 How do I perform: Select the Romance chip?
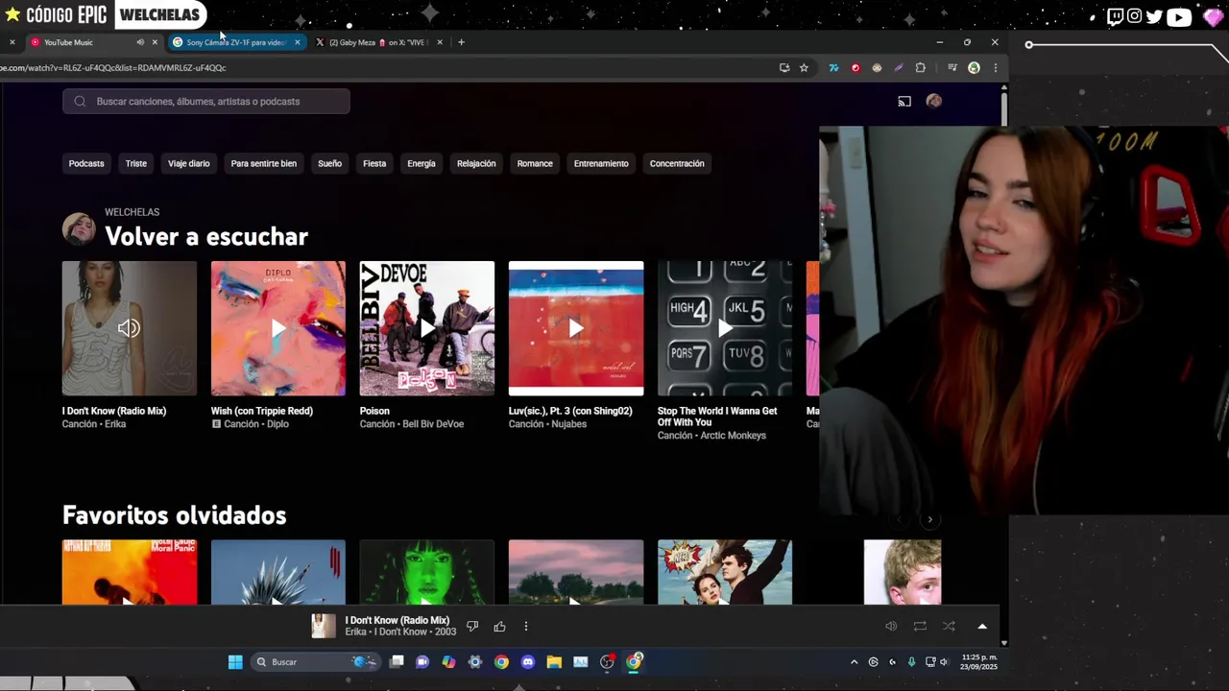coord(535,163)
